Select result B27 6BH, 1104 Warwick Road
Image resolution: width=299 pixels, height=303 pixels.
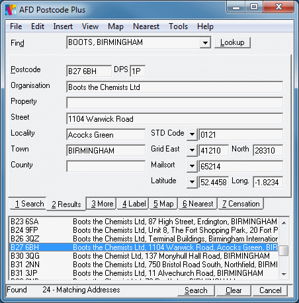(144, 247)
